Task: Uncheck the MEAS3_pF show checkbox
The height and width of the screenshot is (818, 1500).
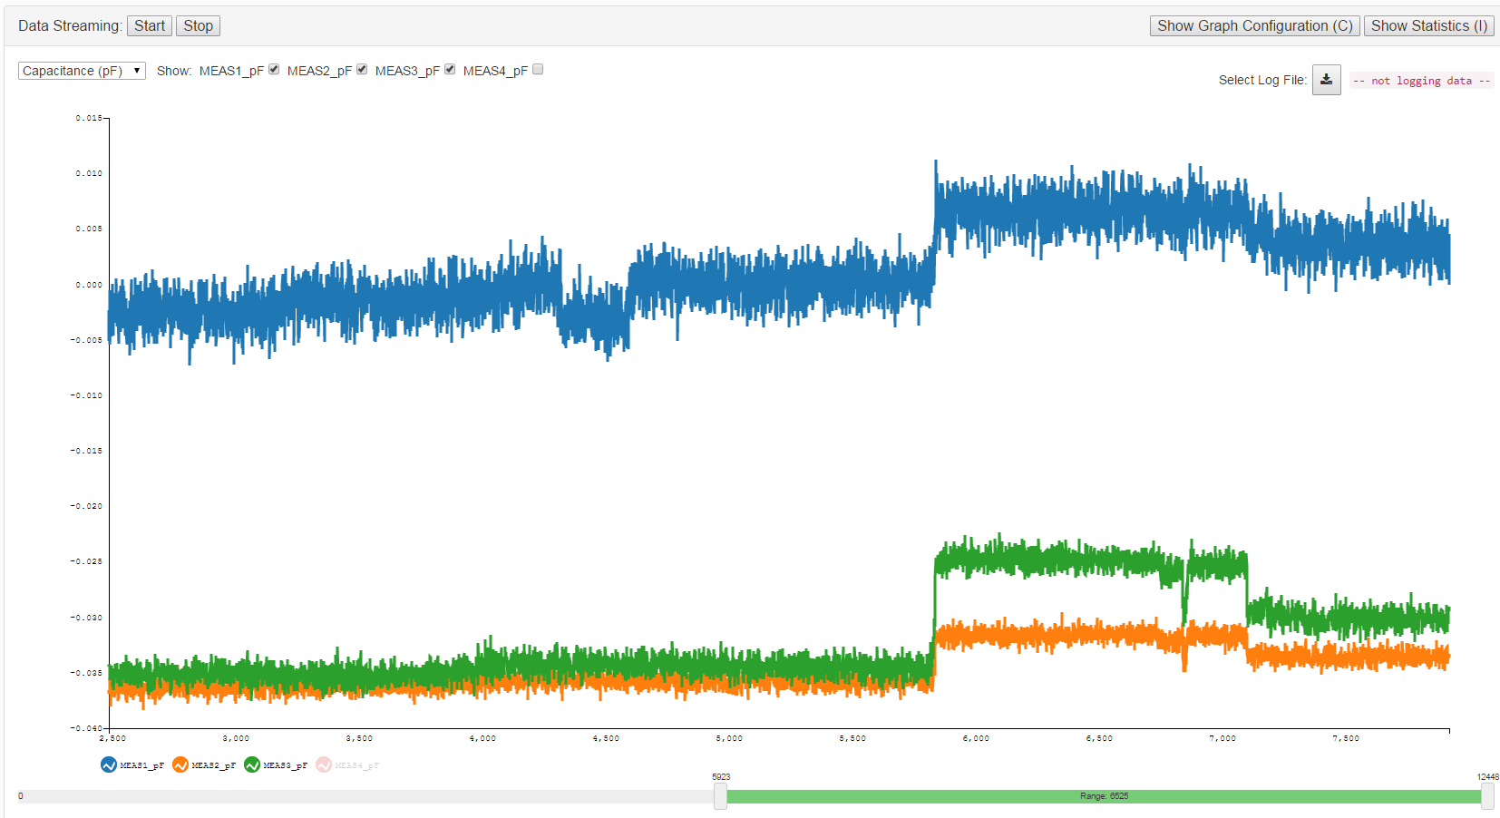Action: tap(450, 70)
